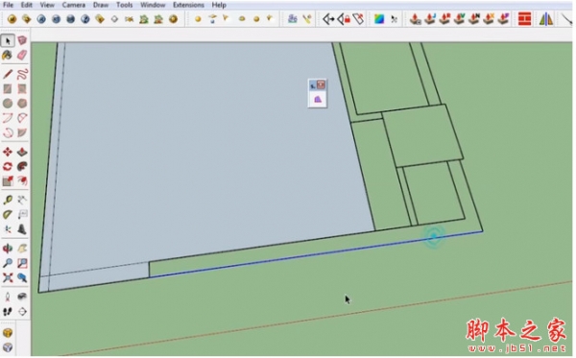Open the Extensions menu
Image resolution: width=576 pixels, height=358 pixels.
click(188, 5)
